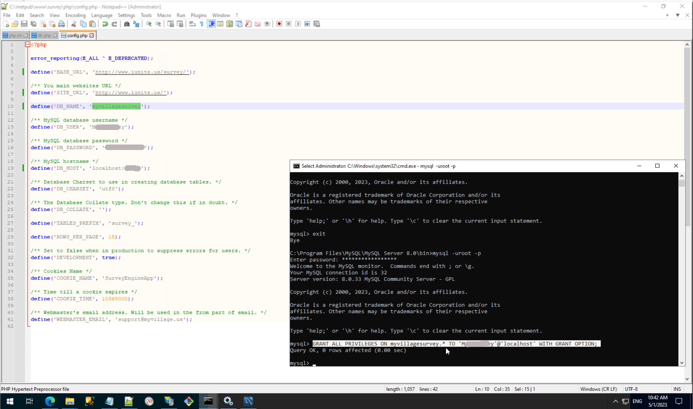Click the Print toolbar icon
693x409 pixels.
pos(61,24)
